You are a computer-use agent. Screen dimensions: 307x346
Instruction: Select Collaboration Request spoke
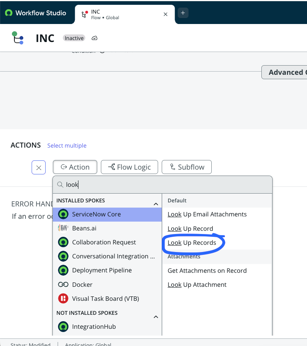point(107,242)
